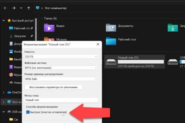Open the allocation unit size 4096 байт dropdown
Viewport: 185px width, 123px height.
[x=61, y=79]
